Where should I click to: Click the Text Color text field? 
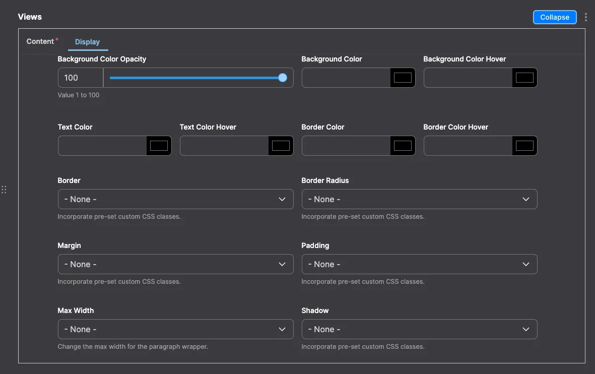(x=102, y=146)
